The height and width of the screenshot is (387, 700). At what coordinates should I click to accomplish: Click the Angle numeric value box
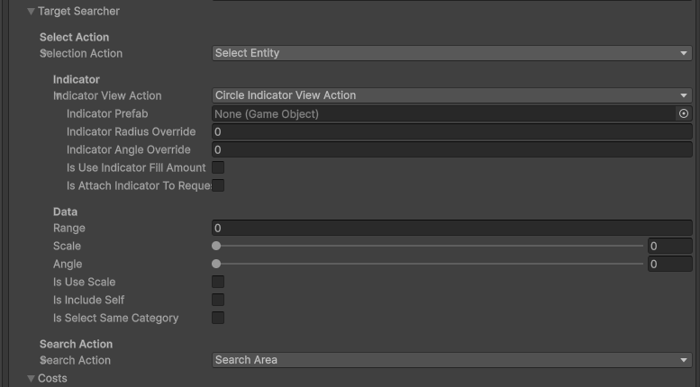coord(669,264)
